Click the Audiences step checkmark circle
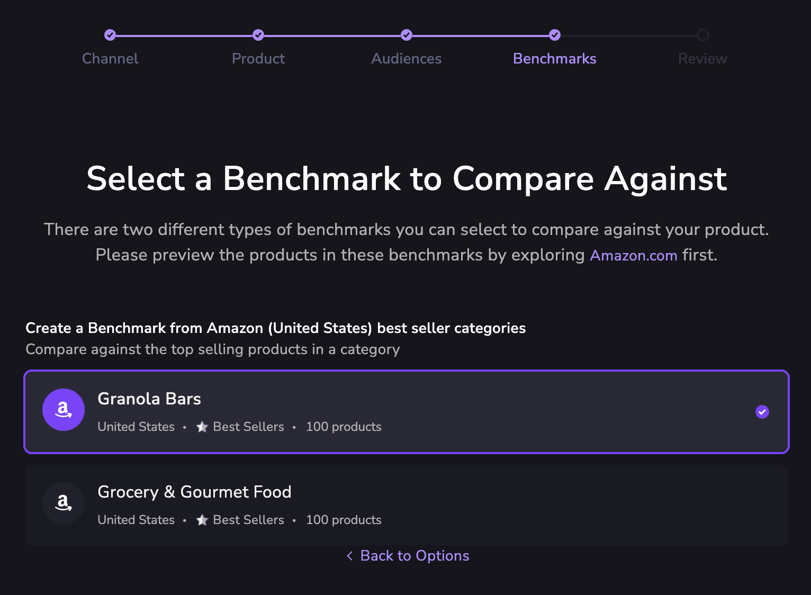This screenshot has width=811, height=595. (407, 35)
